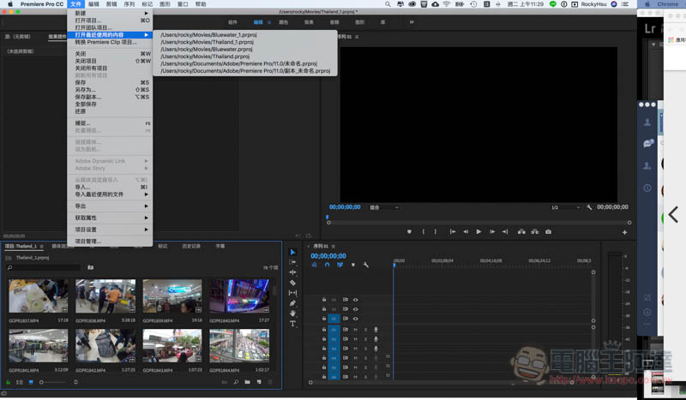Select the Type tool
This screenshot has width=686, height=400.
292,324
